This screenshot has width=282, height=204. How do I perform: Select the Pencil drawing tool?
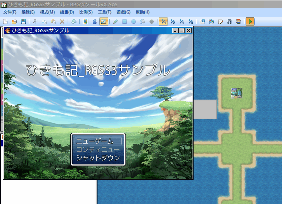(115, 22)
